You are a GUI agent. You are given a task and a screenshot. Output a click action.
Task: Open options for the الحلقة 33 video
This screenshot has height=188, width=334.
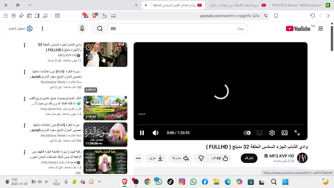pyautogui.click(x=25, y=45)
